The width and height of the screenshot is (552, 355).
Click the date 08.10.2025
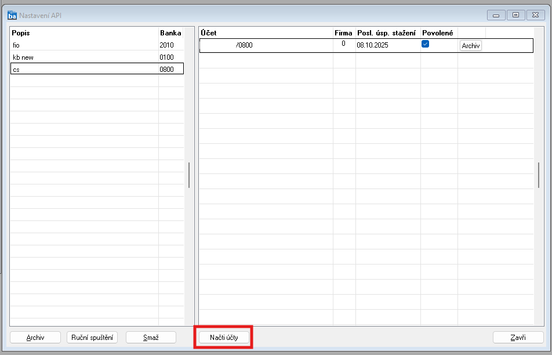tap(372, 45)
